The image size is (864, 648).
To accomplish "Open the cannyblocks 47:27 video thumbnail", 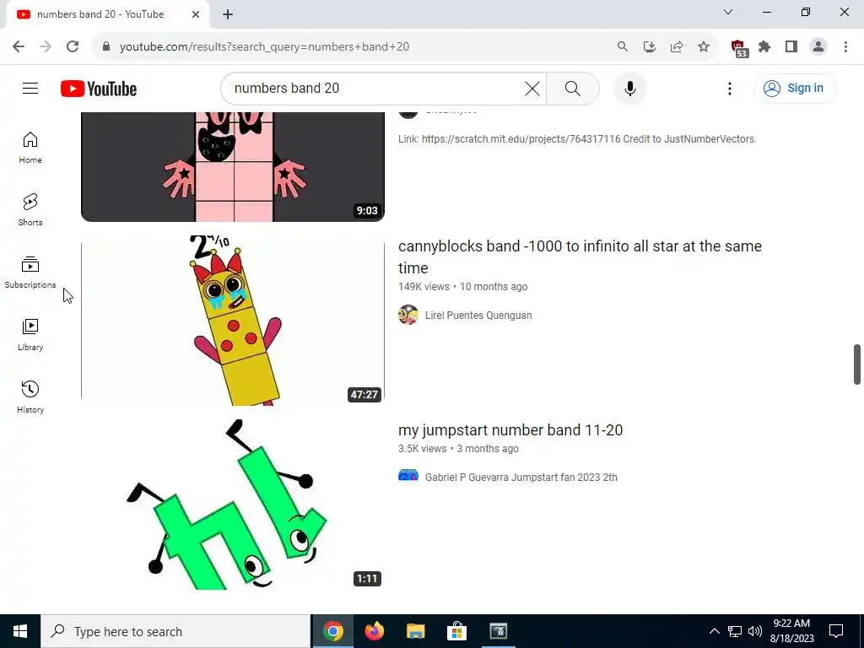I will pos(233,320).
